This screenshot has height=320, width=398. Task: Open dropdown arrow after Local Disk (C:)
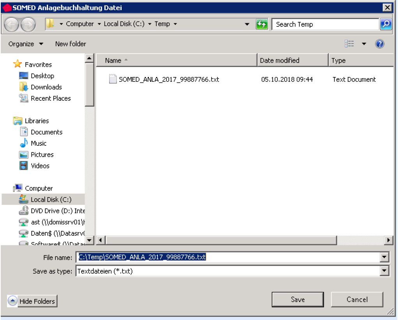click(150, 24)
